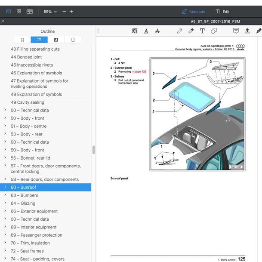Open the 59% zoom dropdown
Screen dimensions: 262x262
(50, 12)
